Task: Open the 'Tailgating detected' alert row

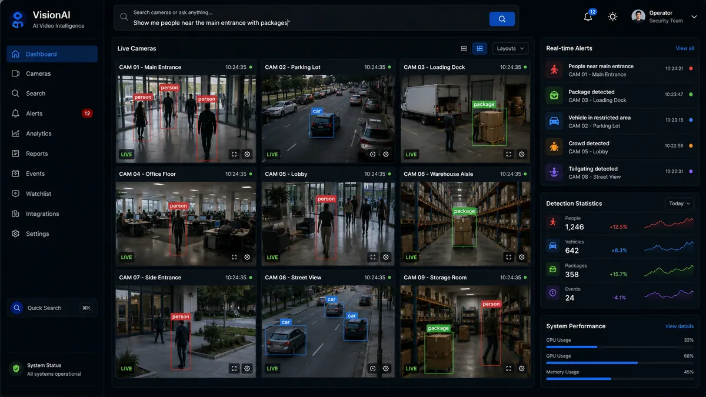Action: click(620, 172)
